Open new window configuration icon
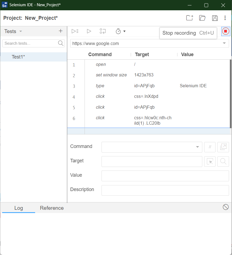This screenshot has height=255, width=232. (x=223, y=147)
